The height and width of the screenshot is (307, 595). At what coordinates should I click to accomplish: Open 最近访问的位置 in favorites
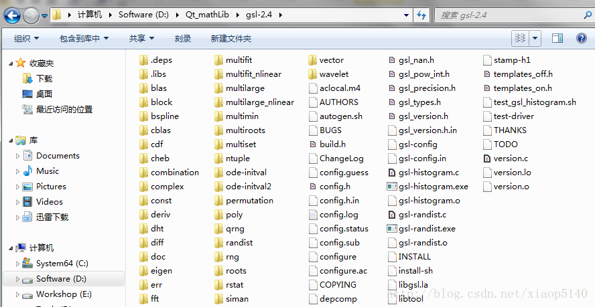[x=64, y=109]
